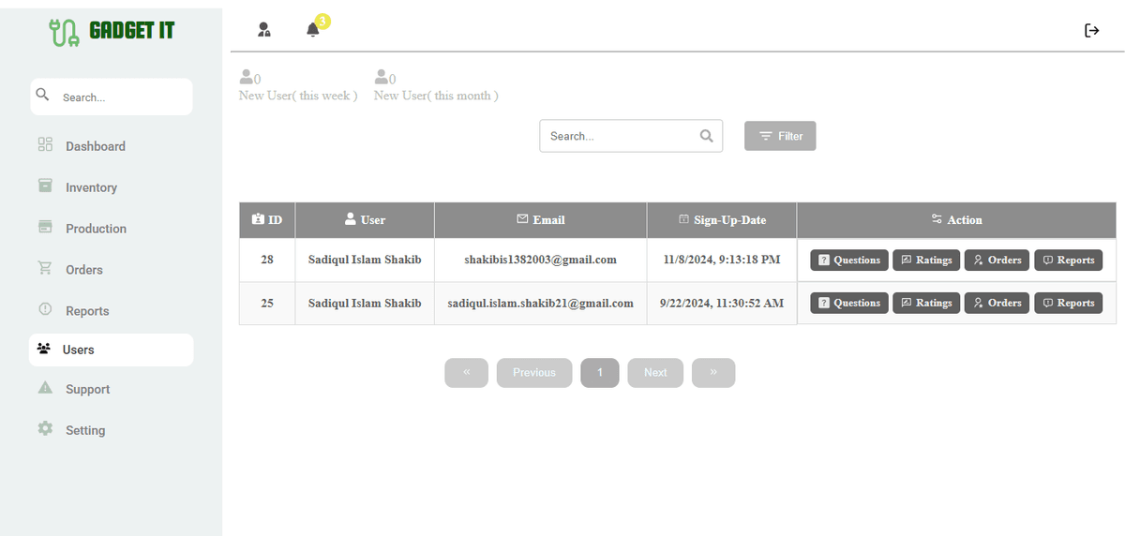View Questions for user ID 28
This screenshot has width=1125, height=536.
point(848,260)
